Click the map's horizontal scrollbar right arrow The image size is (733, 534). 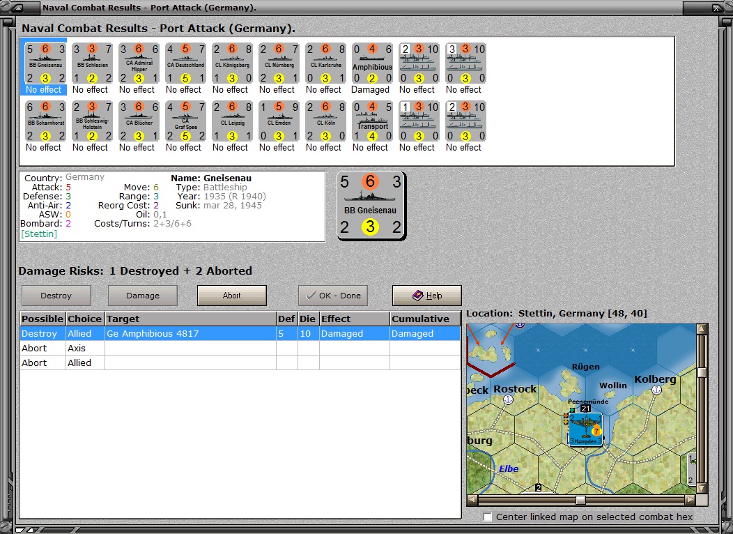(690, 500)
